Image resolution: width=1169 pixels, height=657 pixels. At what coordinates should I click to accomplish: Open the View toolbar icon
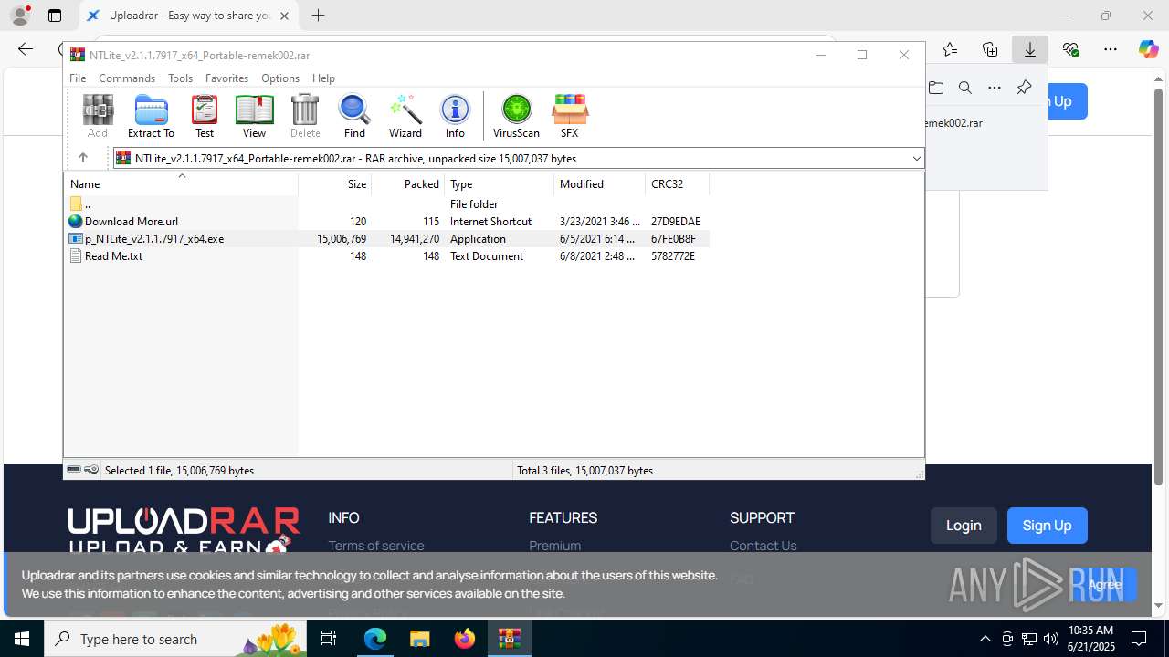(254, 116)
